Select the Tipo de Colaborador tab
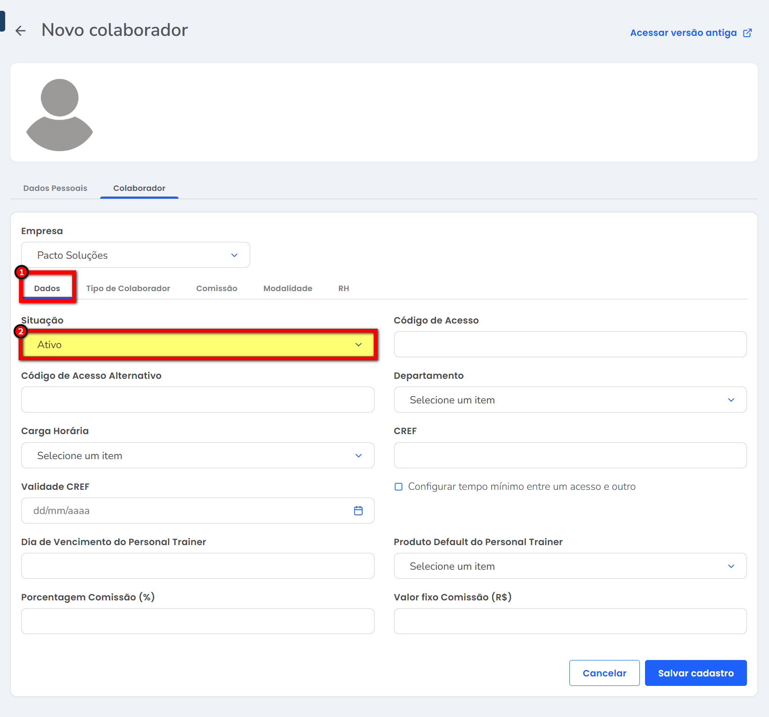 (x=128, y=289)
